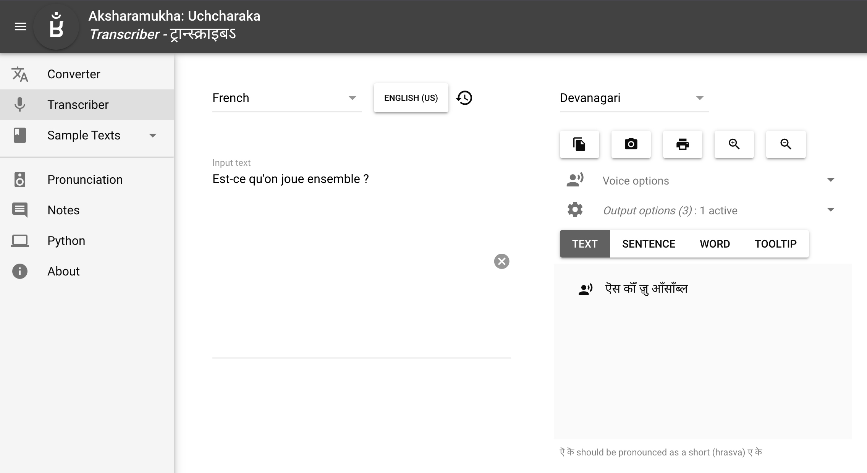The image size is (867, 473).
Task: Click the Converter translate icon
Action: 20,74
